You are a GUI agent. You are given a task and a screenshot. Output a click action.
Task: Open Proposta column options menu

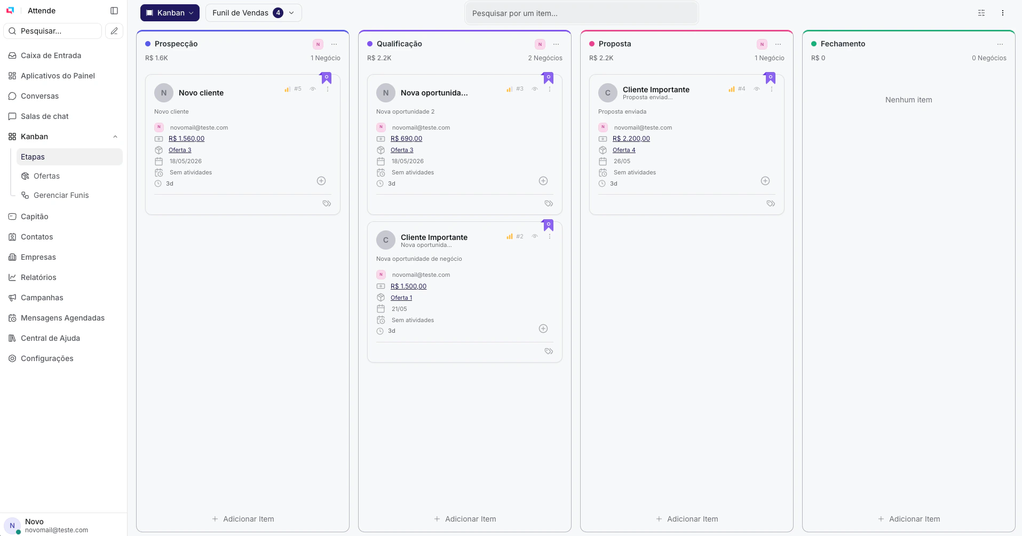click(778, 44)
